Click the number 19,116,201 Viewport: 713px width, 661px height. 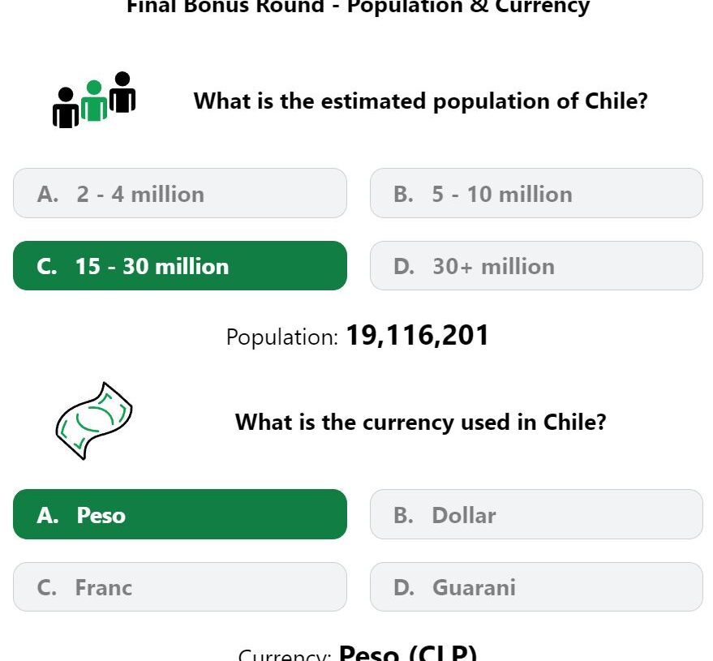tap(418, 336)
